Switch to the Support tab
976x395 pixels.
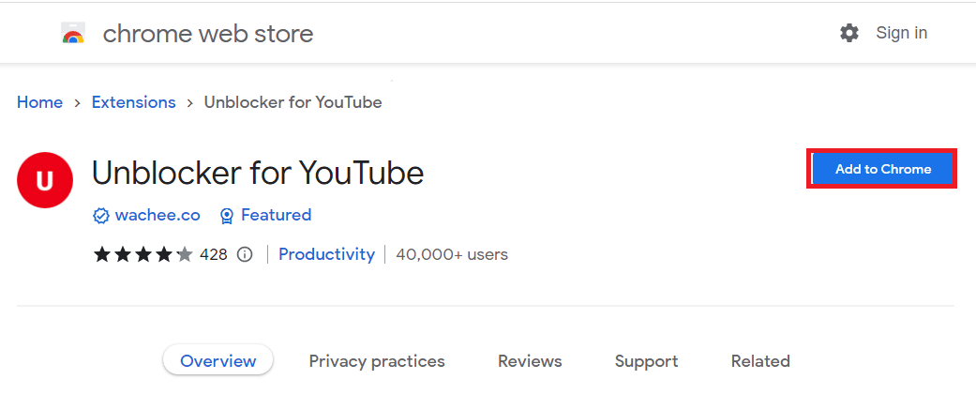[x=646, y=360]
